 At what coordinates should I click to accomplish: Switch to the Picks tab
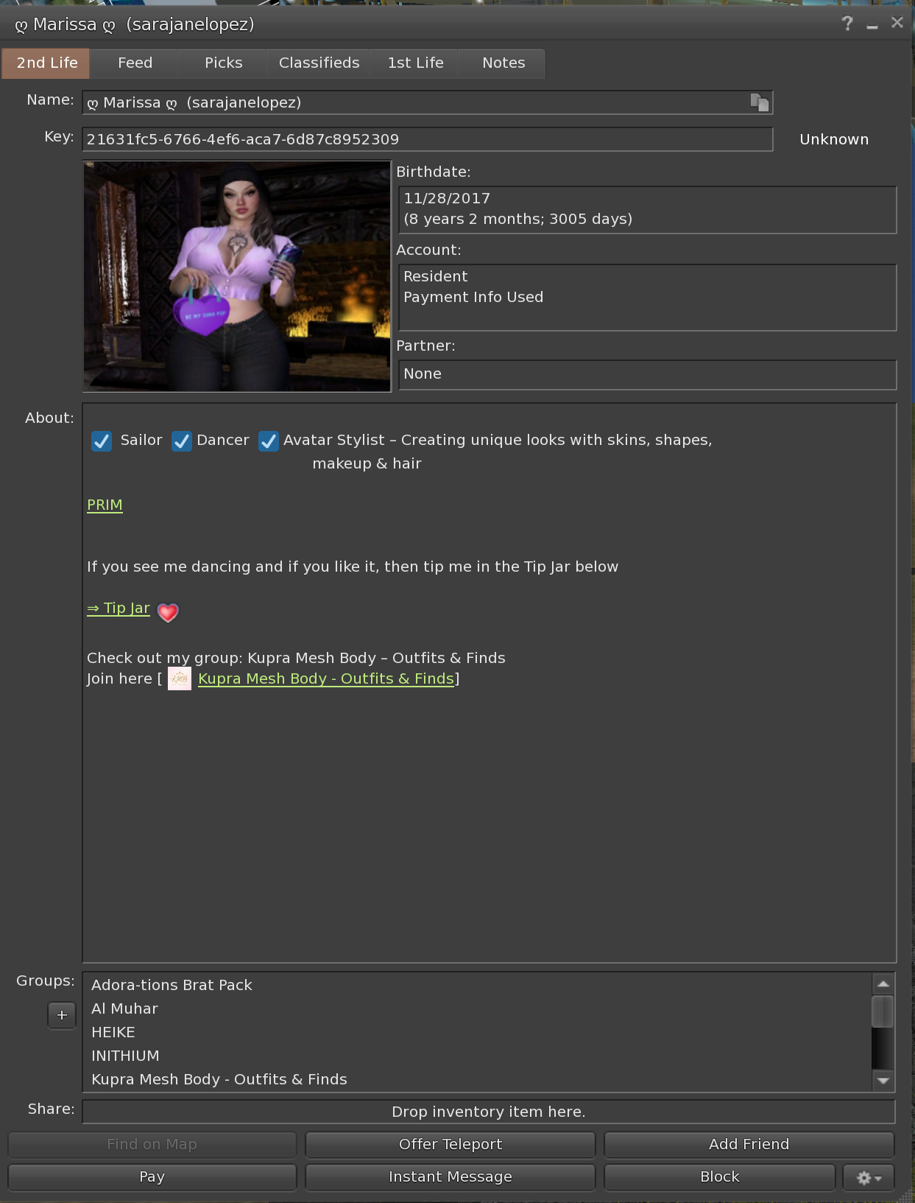(223, 63)
